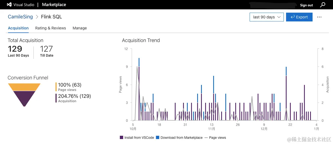The height and width of the screenshot is (144, 333).
Task: Click the '22' x-axis date label
Action: click(x=290, y=125)
